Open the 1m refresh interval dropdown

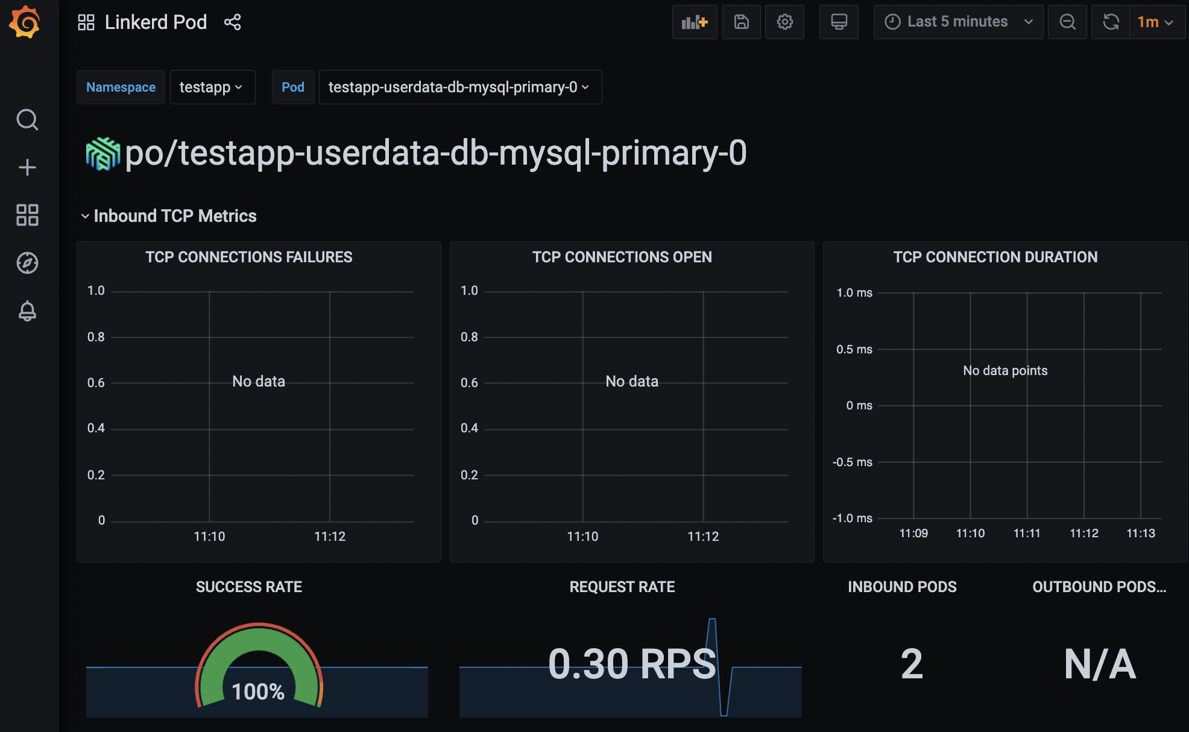pos(1157,22)
